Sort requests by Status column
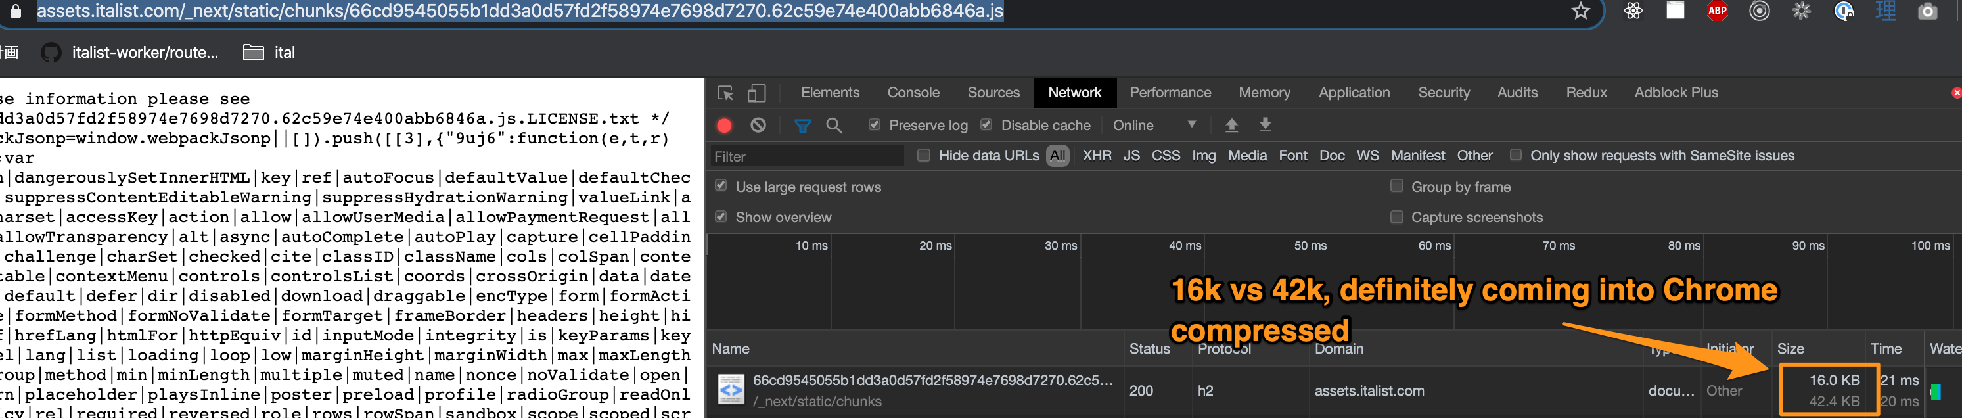The width and height of the screenshot is (1962, 418). (1157, 349)
